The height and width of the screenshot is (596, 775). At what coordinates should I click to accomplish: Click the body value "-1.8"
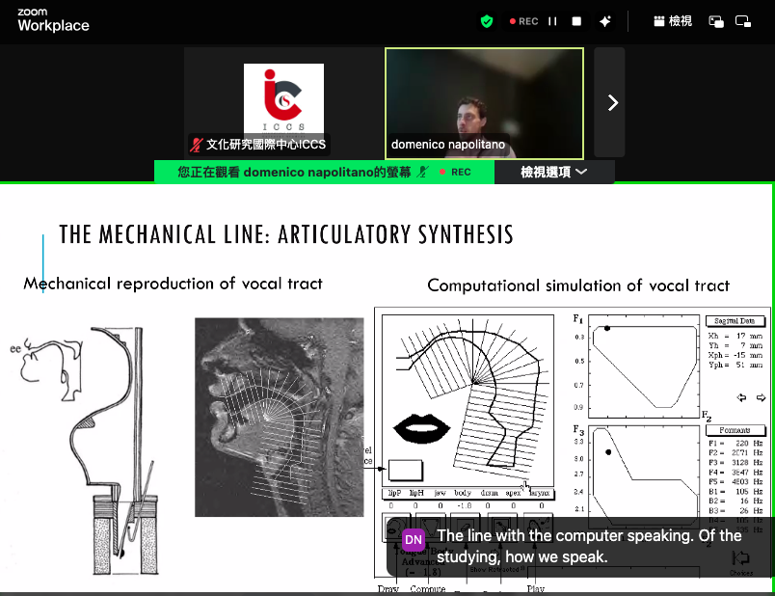tap(464, 505)
